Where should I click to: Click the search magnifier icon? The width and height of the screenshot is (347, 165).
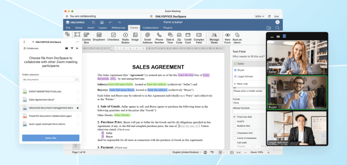click(277, 28)
